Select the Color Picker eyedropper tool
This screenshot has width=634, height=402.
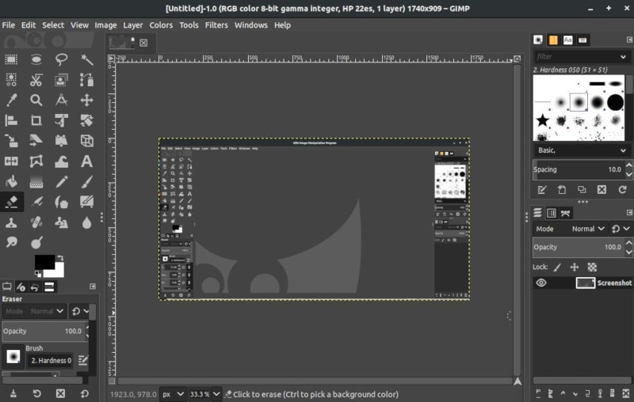click(x=12, y=100)
